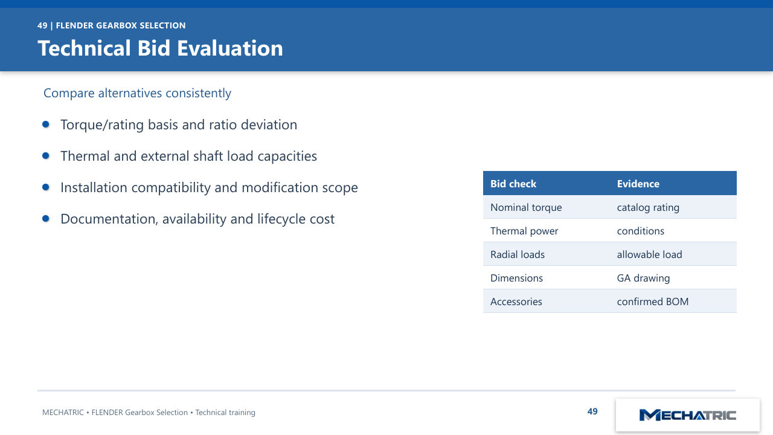
Task: Click the Mechatric logo in the footer
Action: coord(687,415)
